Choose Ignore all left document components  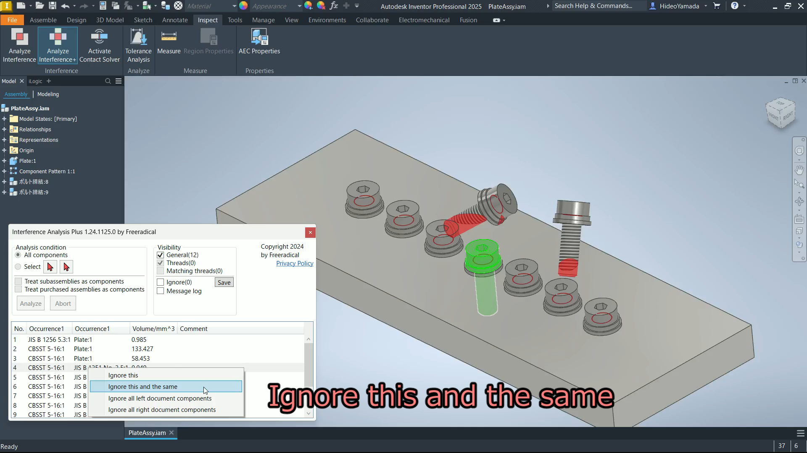coord(160,398)
